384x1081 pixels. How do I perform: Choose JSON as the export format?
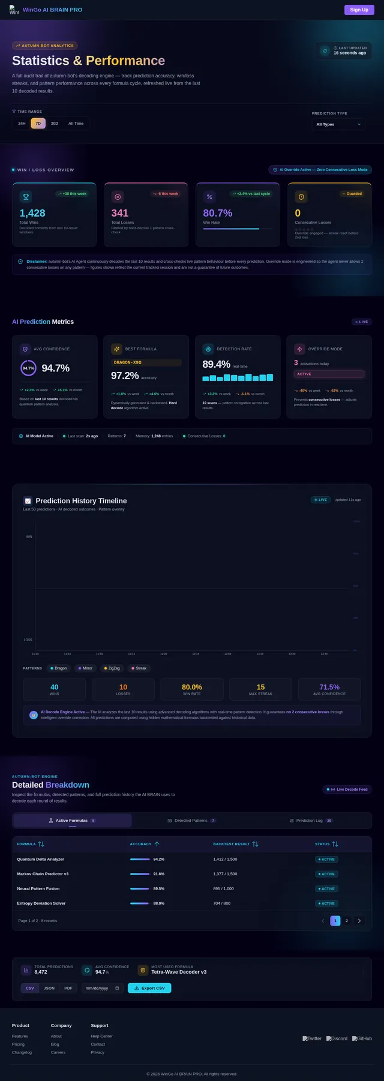pyautogui.click(x=49, y=988)
